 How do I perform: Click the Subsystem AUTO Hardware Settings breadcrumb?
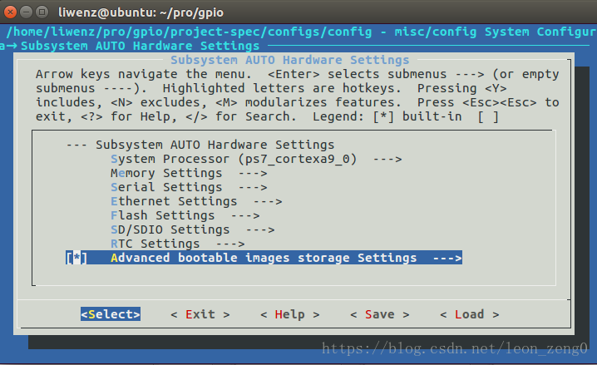140,46
